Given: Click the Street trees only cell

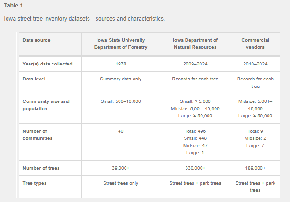Looking at the screenshot, I should point(120,183).
